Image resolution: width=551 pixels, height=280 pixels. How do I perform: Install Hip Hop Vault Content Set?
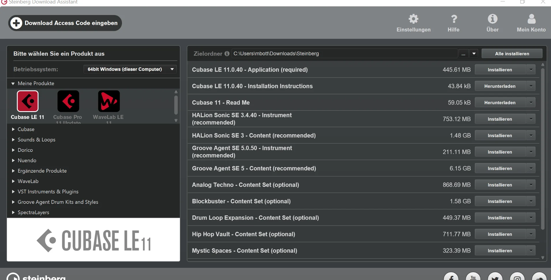[500, 234]
